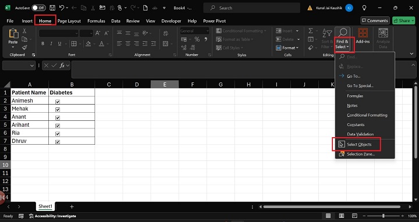
Task: Click the Center align icon
Action: pos(128,44)
